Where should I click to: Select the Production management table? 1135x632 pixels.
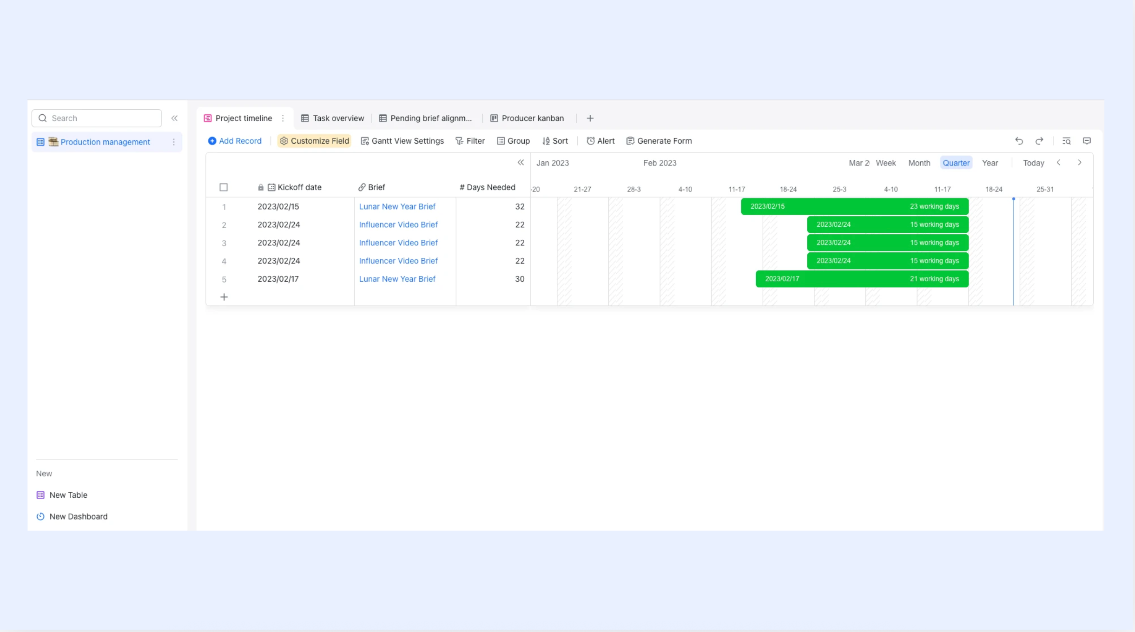106,142
